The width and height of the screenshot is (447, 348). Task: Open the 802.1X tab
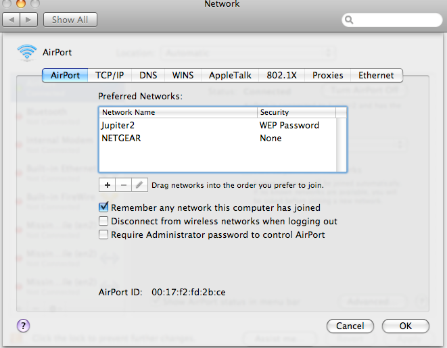(x=283, y=76)
